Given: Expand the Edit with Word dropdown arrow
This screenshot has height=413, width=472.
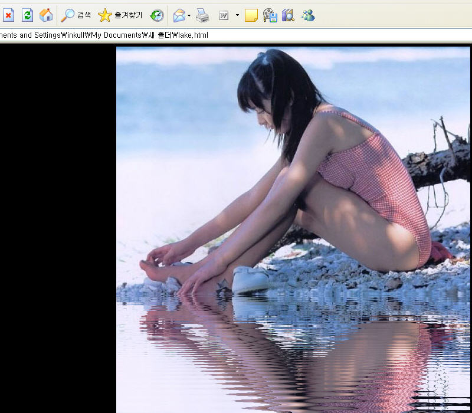Looking at the screenshot, I should (x=237, y=15).
